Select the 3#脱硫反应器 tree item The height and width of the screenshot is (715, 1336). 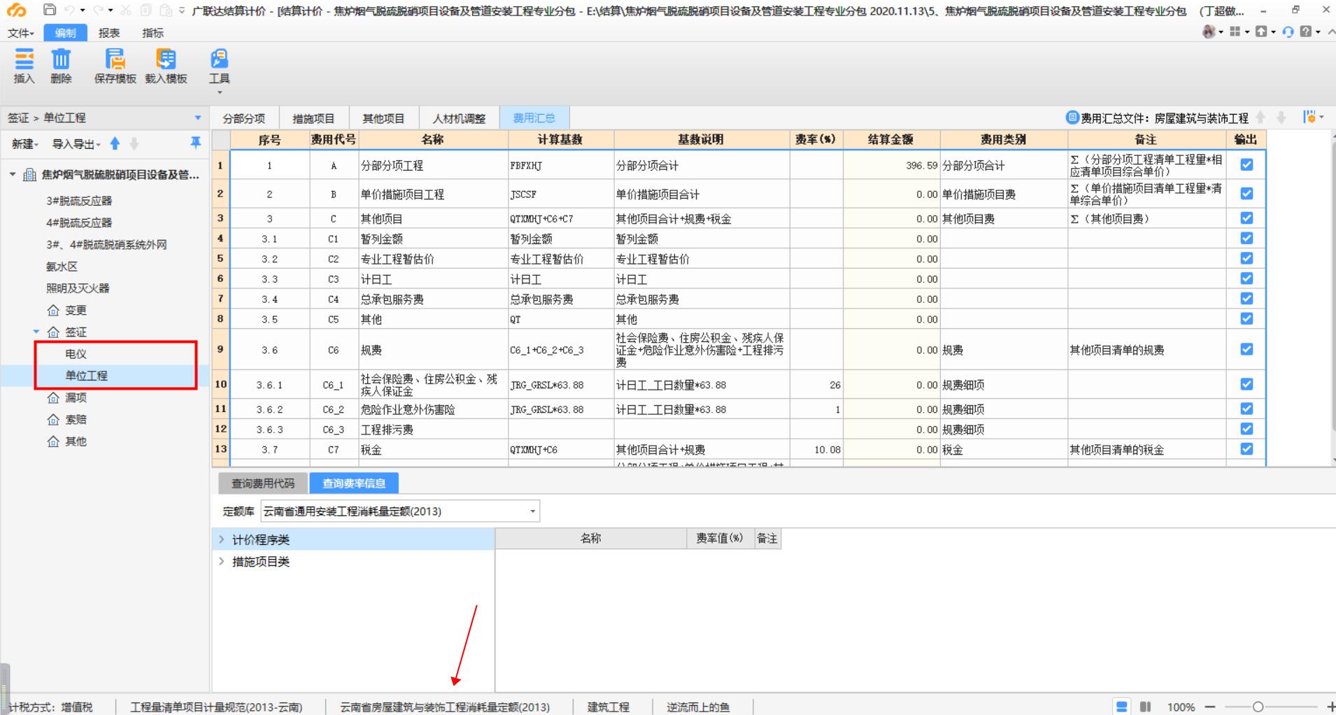coord(79,201)
